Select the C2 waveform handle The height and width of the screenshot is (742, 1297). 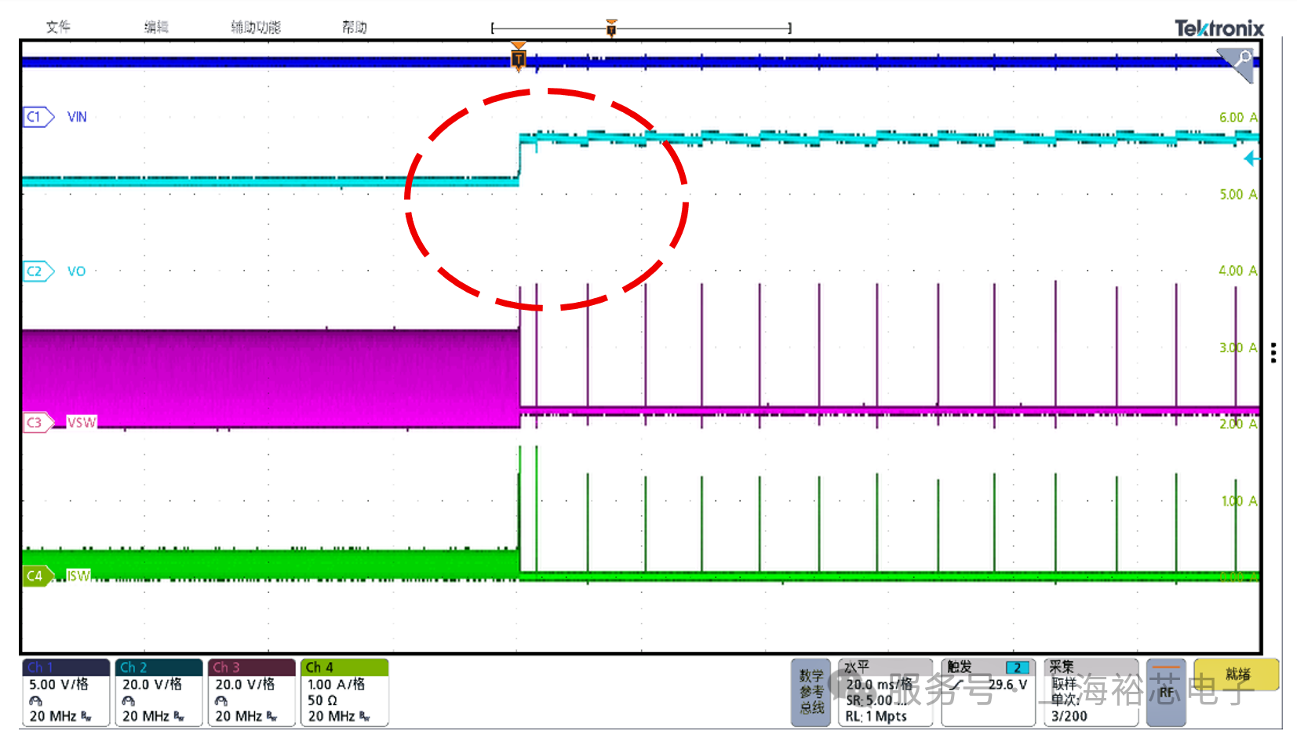38,271
